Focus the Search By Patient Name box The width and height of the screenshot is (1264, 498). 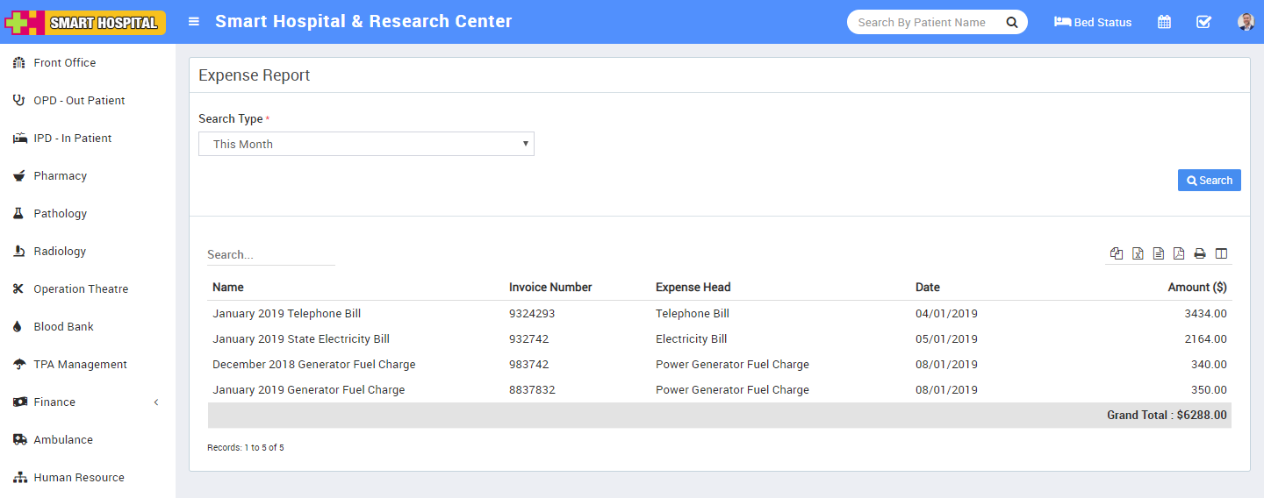pos(922,22)
